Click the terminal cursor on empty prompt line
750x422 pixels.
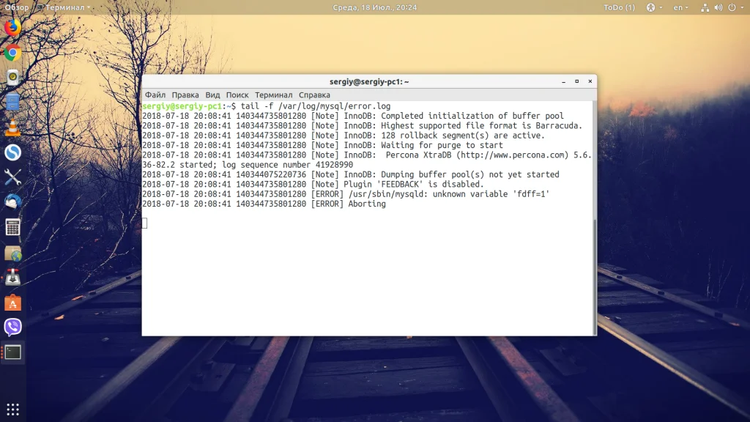point(144,223)
